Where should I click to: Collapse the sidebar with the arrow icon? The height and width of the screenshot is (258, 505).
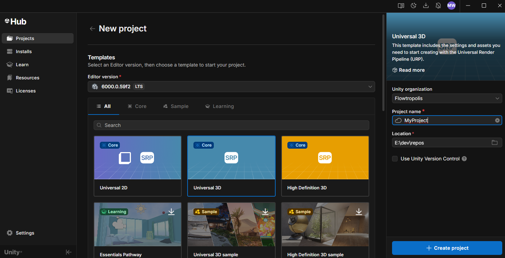tap(68, 252)
